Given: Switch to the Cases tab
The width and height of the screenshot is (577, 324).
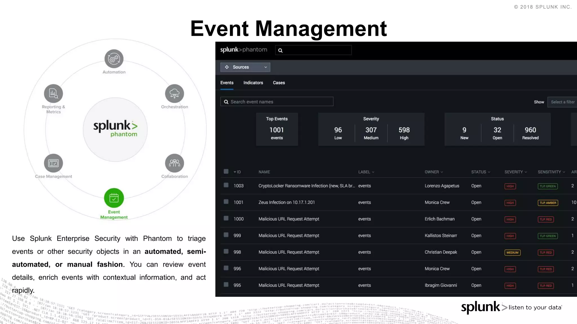Looking at the screenshot, I should point(279,83).
